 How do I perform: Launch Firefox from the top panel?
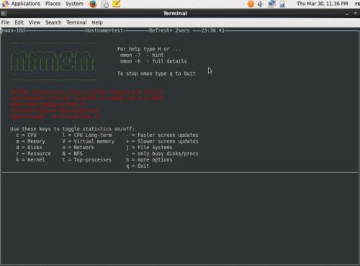pos(93,4)
